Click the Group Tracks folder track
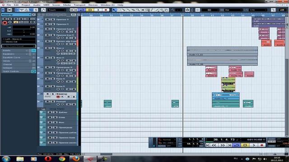Screen dimensions: 289x162 (x=57, y=109)
